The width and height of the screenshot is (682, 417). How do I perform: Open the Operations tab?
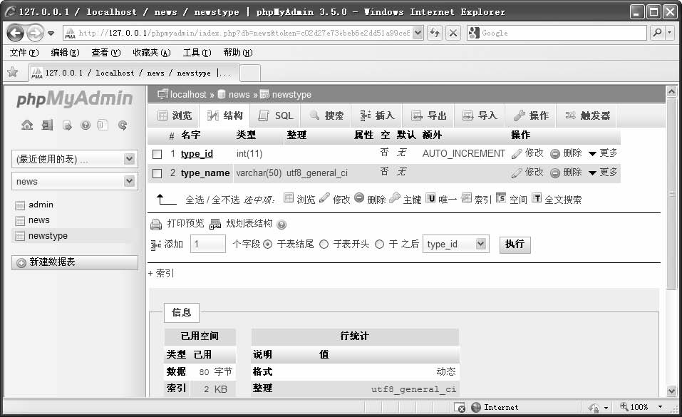tap(531, 115)
